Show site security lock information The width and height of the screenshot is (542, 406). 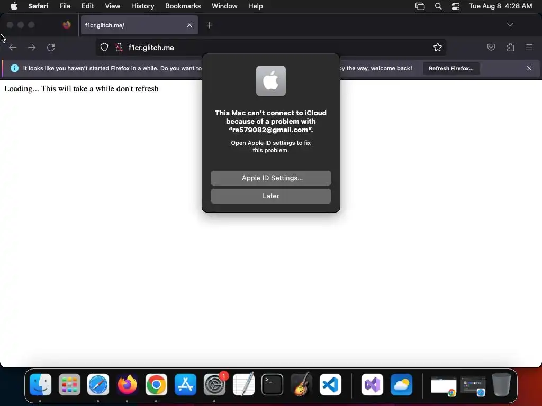(119, 47)
